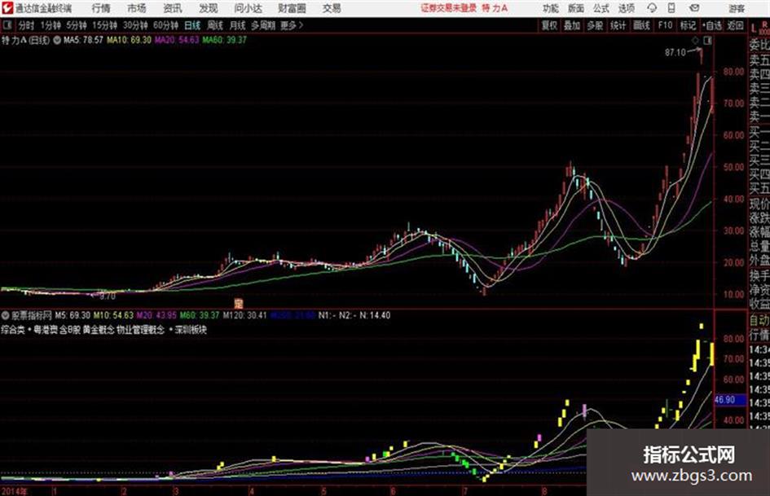
Task: Open the 市场 menu
Action: [x=137, y=8]
